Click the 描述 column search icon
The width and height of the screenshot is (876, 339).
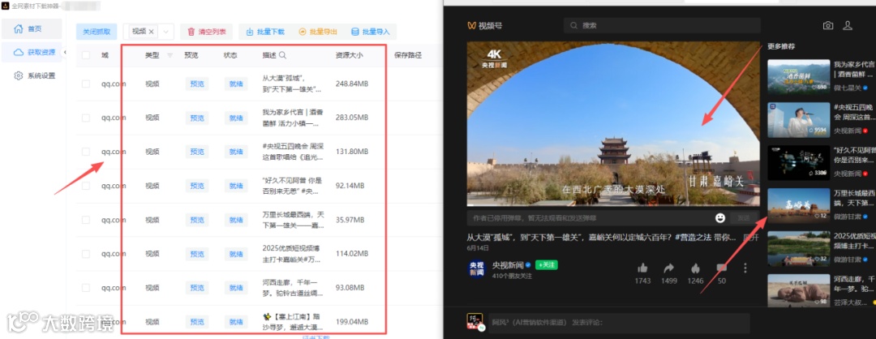(283, 55)
